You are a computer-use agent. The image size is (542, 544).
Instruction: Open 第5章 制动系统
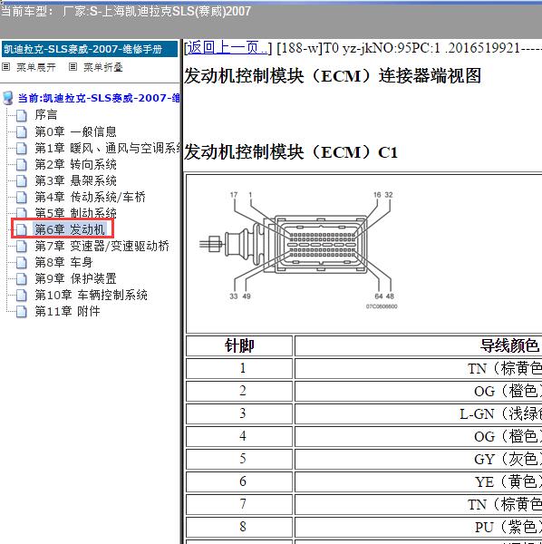tap(75, 213)
